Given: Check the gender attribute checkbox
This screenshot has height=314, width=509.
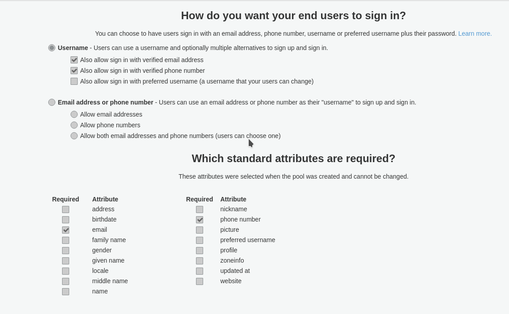Looking at the screenshot, I should [66, 251].
